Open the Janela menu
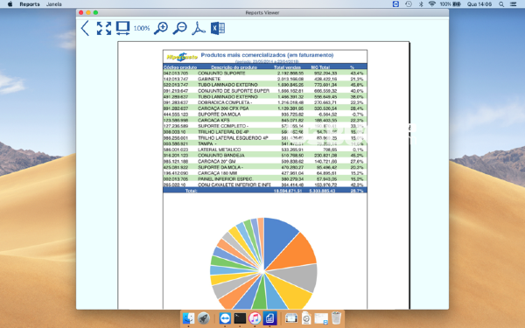Screen dimensions: 525x328 [x=54, y=4]
